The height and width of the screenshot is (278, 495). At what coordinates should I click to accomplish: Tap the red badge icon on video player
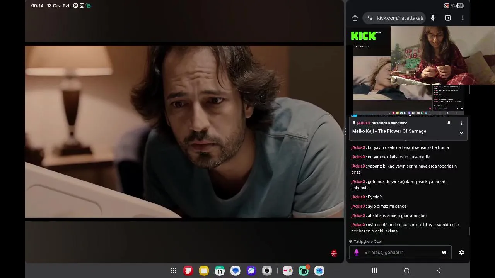click(334, 254)
